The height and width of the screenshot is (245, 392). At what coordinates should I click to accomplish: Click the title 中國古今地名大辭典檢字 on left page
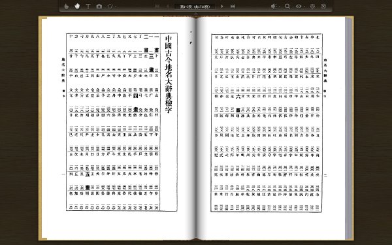point(169,74)
